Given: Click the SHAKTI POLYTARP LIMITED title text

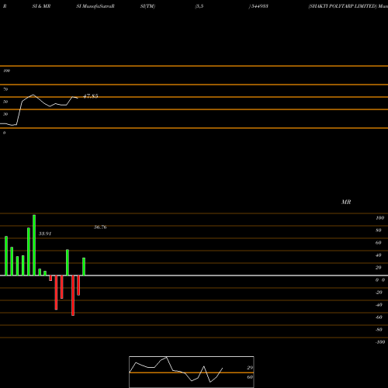Looking at the screenshot, I should pyautogui.click(x=342, y=6).
